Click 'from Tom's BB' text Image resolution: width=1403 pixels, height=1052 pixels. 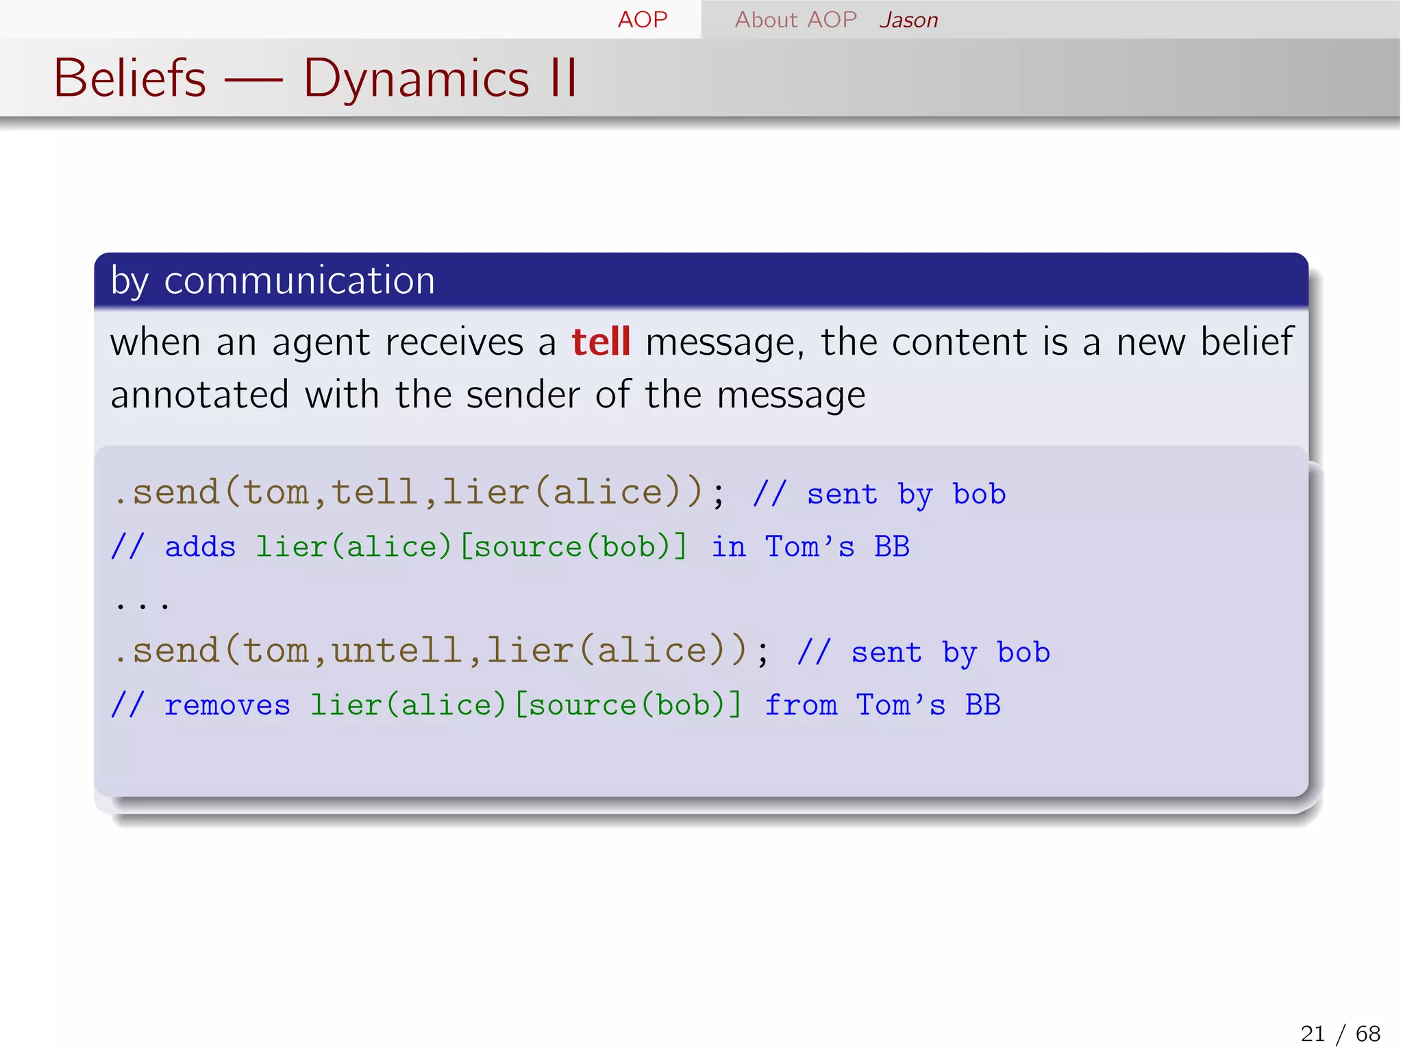click(882, 705)
